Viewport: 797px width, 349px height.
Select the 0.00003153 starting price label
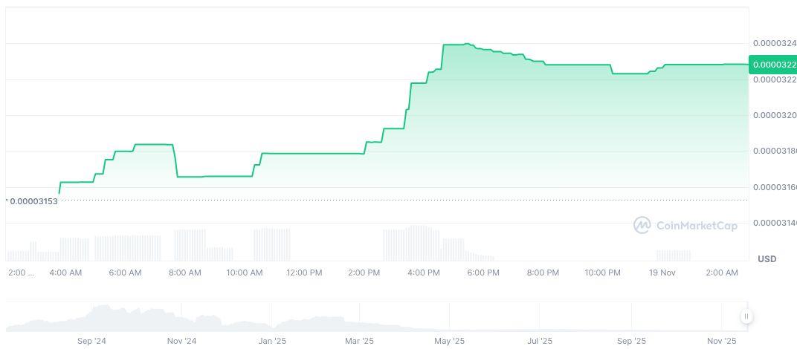[33, 200]
